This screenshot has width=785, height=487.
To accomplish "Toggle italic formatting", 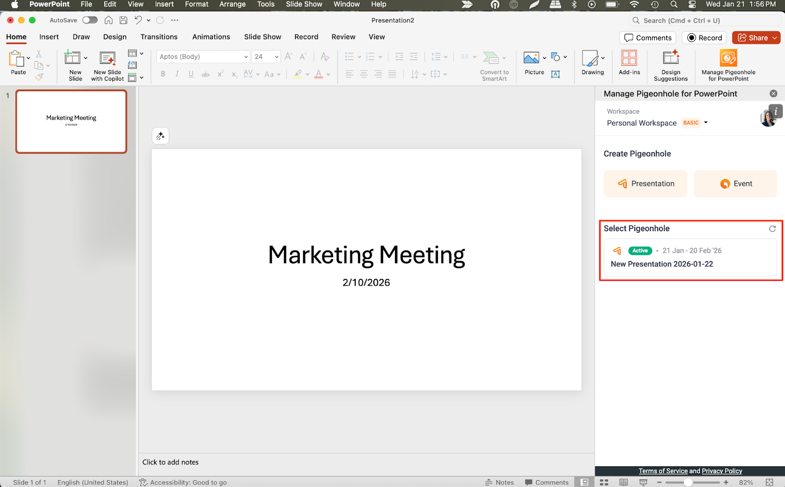I will tap(177, 74).
